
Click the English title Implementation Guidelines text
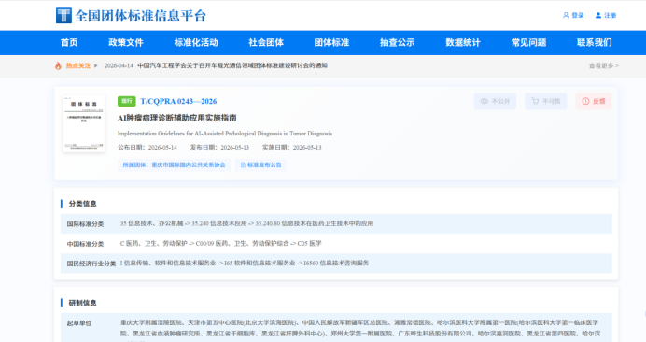click(x=225, y=134)
